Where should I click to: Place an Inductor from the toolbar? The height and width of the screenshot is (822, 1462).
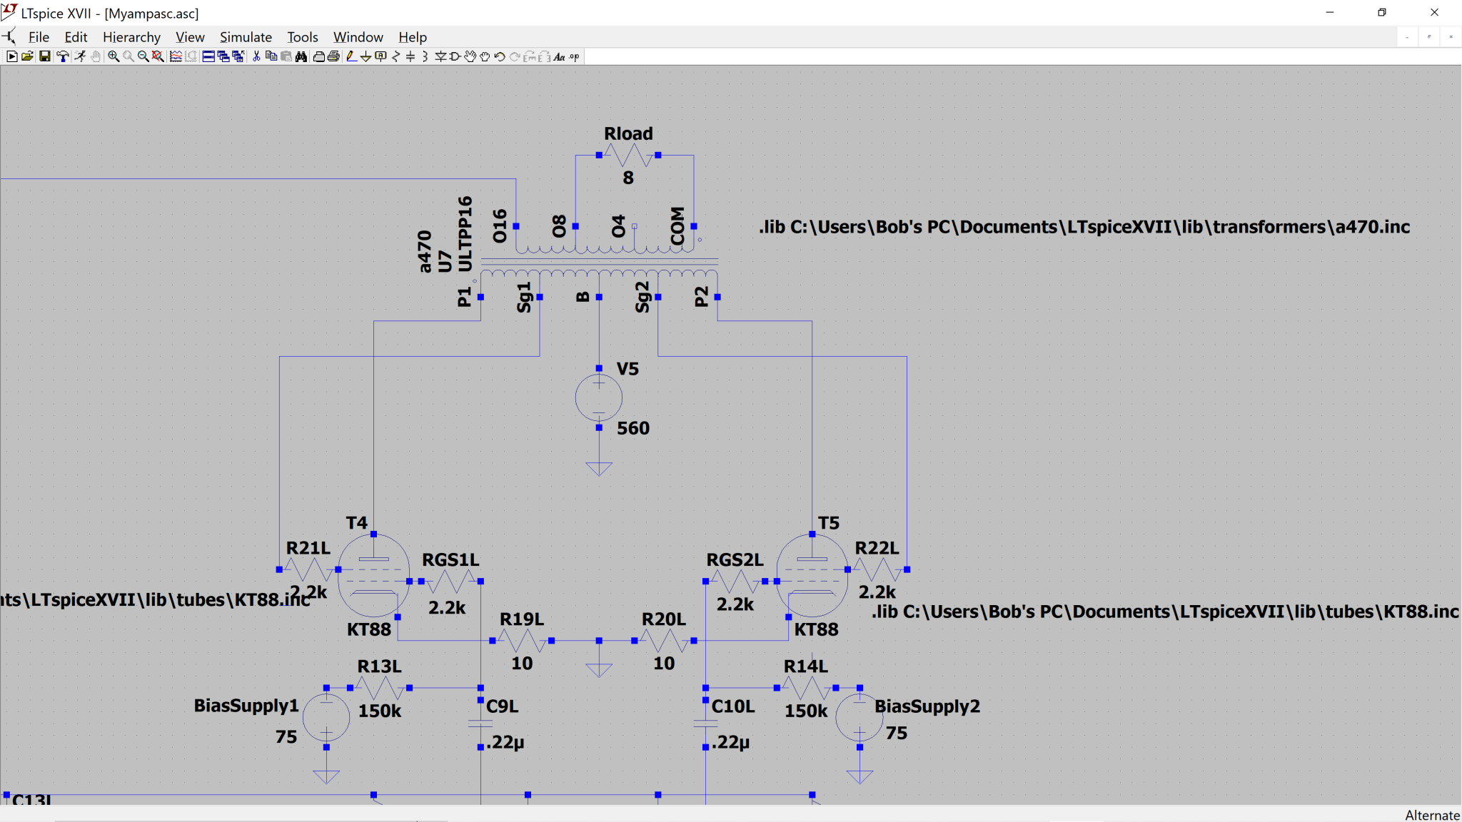pos(425,56)
